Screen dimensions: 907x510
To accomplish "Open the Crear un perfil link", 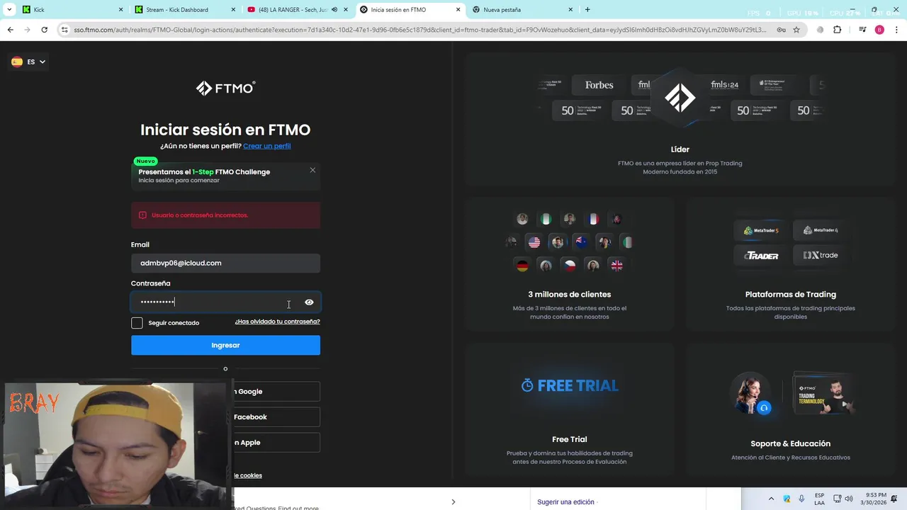I will click(266, 146).
